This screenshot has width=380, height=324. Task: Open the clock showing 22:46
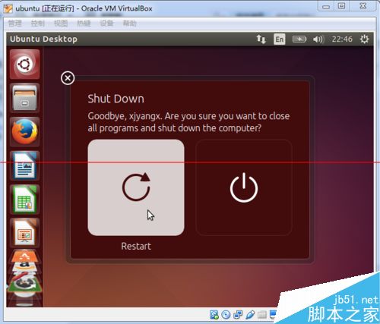click(342, 39)
